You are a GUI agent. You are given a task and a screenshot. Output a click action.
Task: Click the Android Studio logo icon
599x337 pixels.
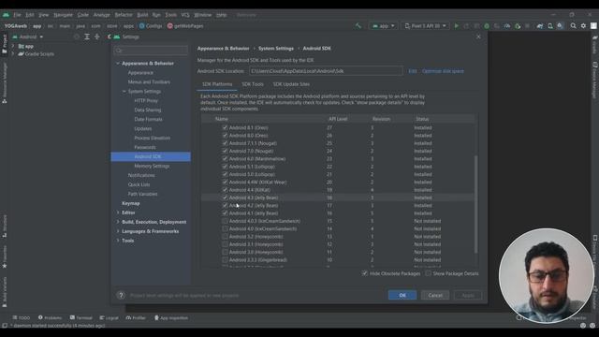pyautogui.click(x=6, y=15)
